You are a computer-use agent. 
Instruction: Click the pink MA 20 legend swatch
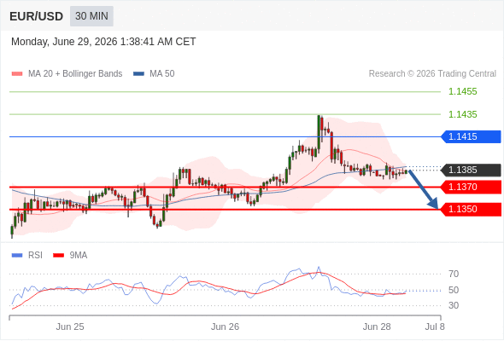click(x=17, y=74)
